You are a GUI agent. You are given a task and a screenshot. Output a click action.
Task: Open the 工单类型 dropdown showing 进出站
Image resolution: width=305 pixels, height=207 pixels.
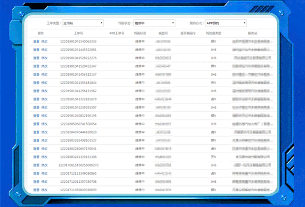point(82,23)
